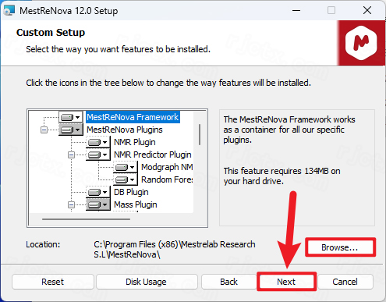Screen dimensions: 386x302
Task: Click DB Plugin install option icon
Action: click(97, 192)
